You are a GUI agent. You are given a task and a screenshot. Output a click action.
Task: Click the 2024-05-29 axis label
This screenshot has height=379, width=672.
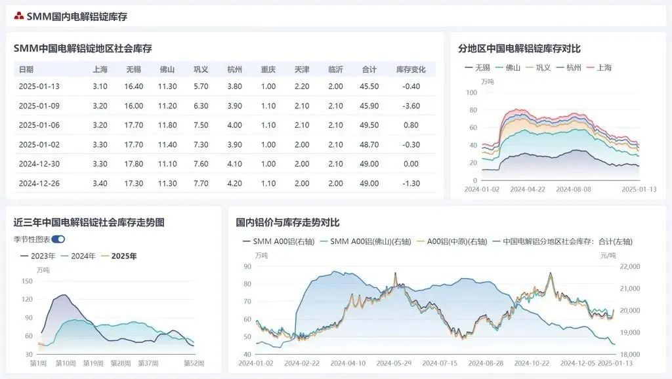pos(394,363)
